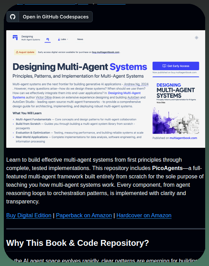
Task: Click the Andrew Ng, 2024 reference
Action: click(136, 84)
